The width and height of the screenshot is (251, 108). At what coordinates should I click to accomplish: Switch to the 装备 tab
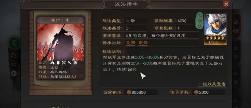click(x=236, y=52)
